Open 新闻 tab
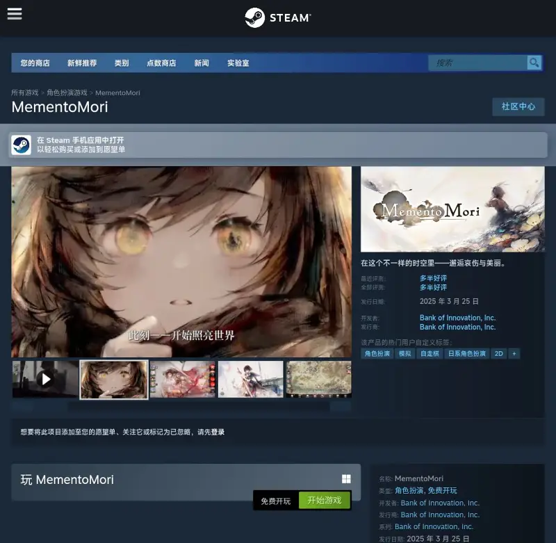 tap(202, 63)
